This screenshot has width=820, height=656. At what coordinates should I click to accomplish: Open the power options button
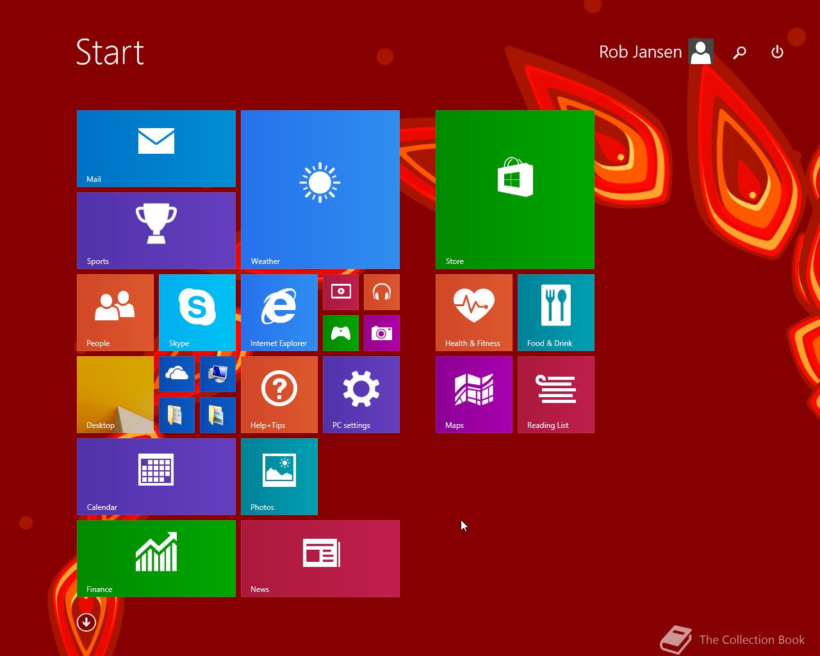click(x=777, y=52)
